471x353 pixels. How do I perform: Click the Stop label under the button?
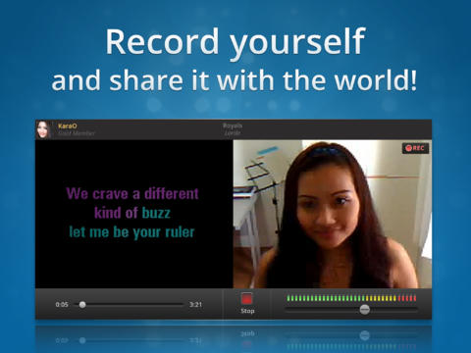coord(247,311)
